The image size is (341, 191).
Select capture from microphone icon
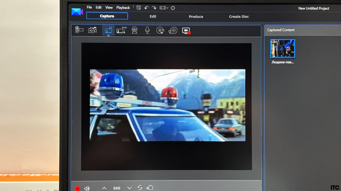pyautogui.click(x=147, y=30)
